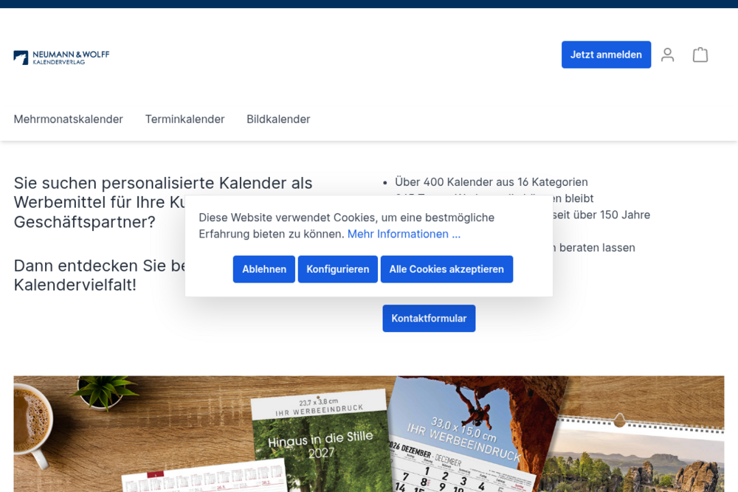Open the shopping cart icon
The height and width of the screenshot is (492, 738).
point(700,55)
